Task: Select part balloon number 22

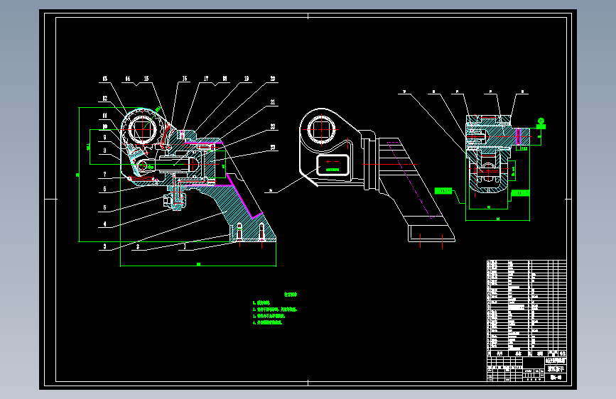Action: point(273,127)
